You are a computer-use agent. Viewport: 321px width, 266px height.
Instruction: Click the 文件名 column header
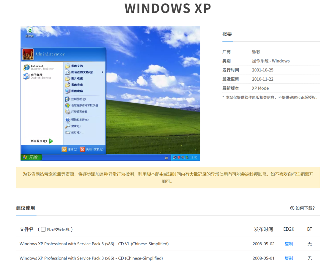click(x=27, y=230)
